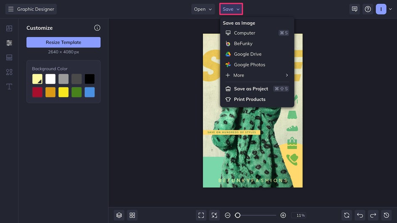Choose Save as Project

(x=257, y=89)
